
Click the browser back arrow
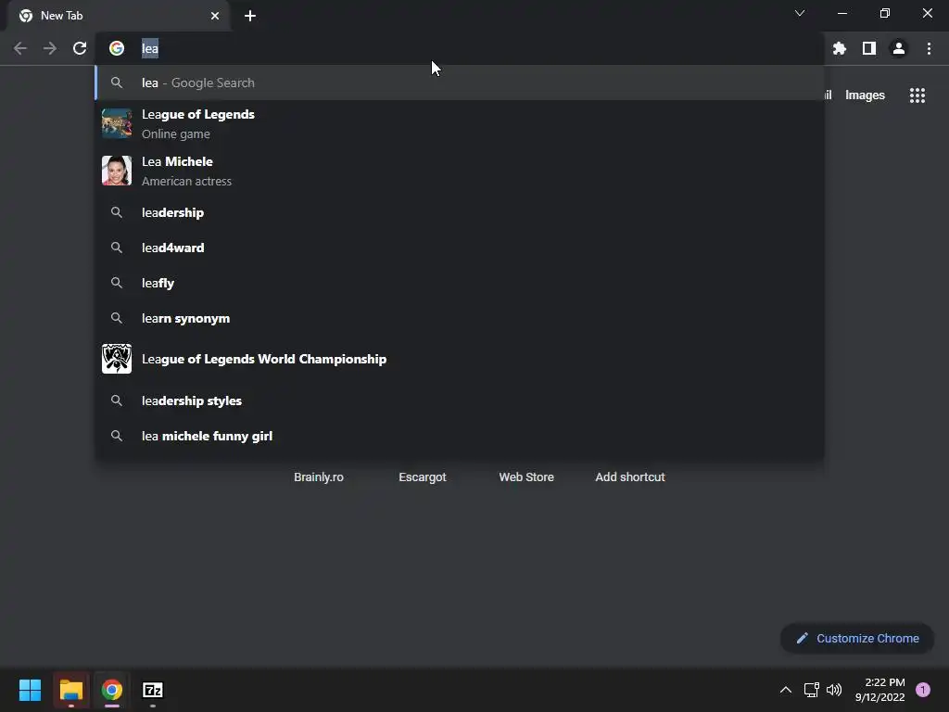20,48
